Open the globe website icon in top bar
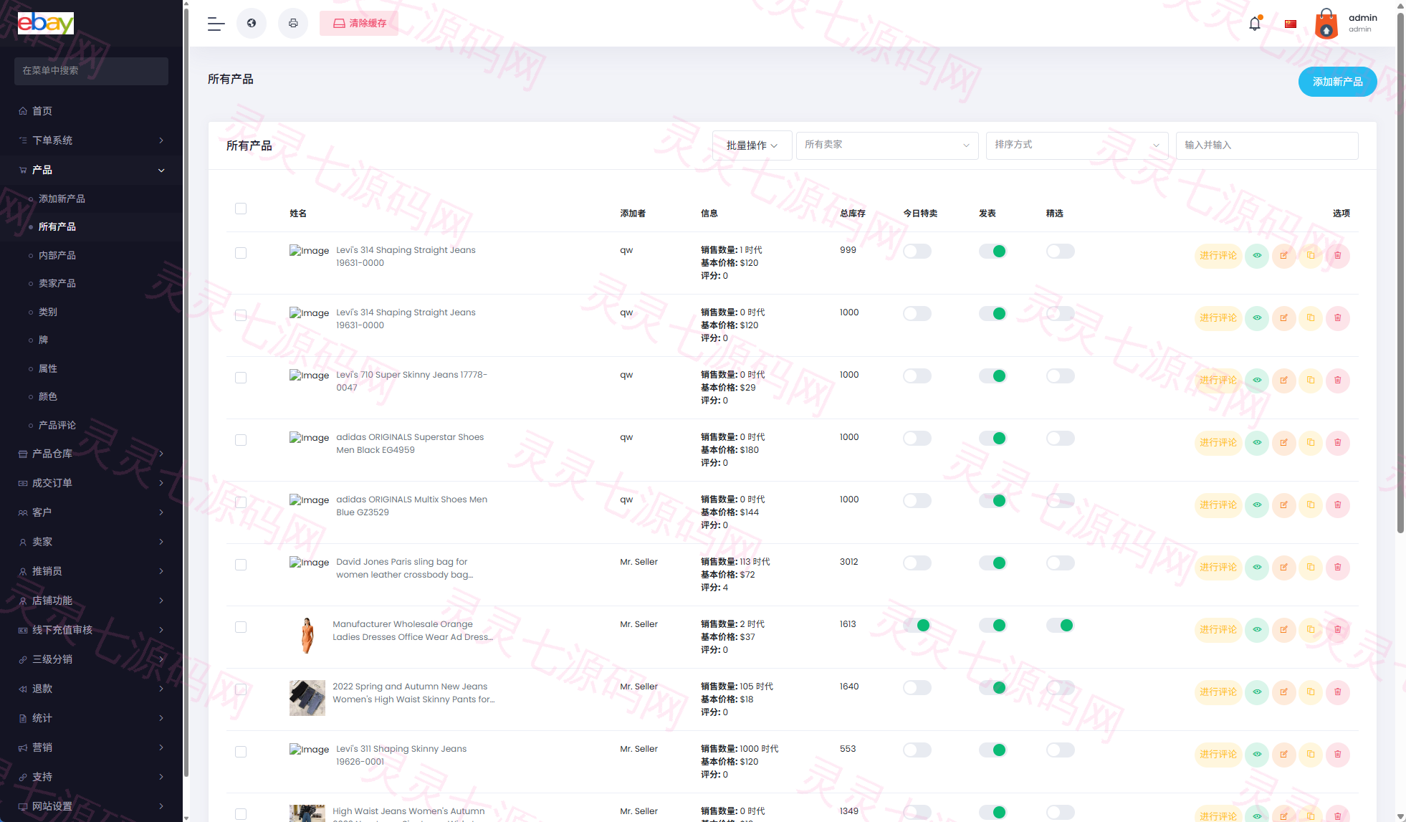Screen dimensions: 1406x822 252,24
